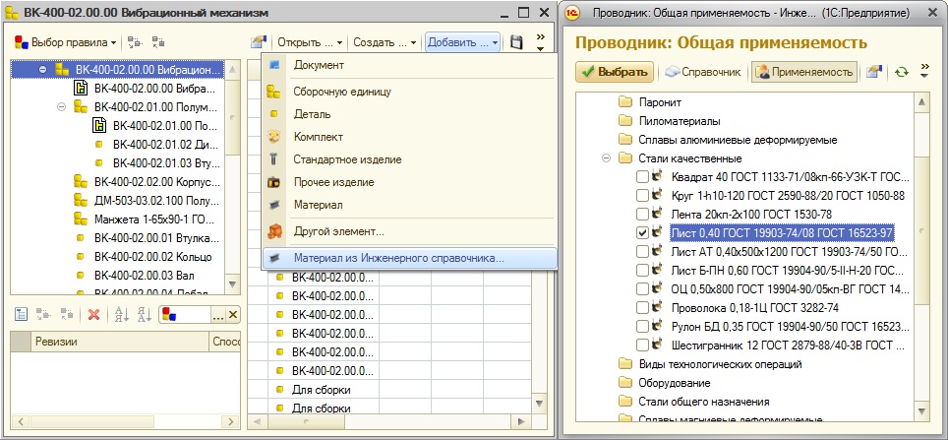The height and width of the screenshot is (440, 948).
Task: Click the material icon beside Проволока 0,18-1Ц
Action: coord(658,308)
